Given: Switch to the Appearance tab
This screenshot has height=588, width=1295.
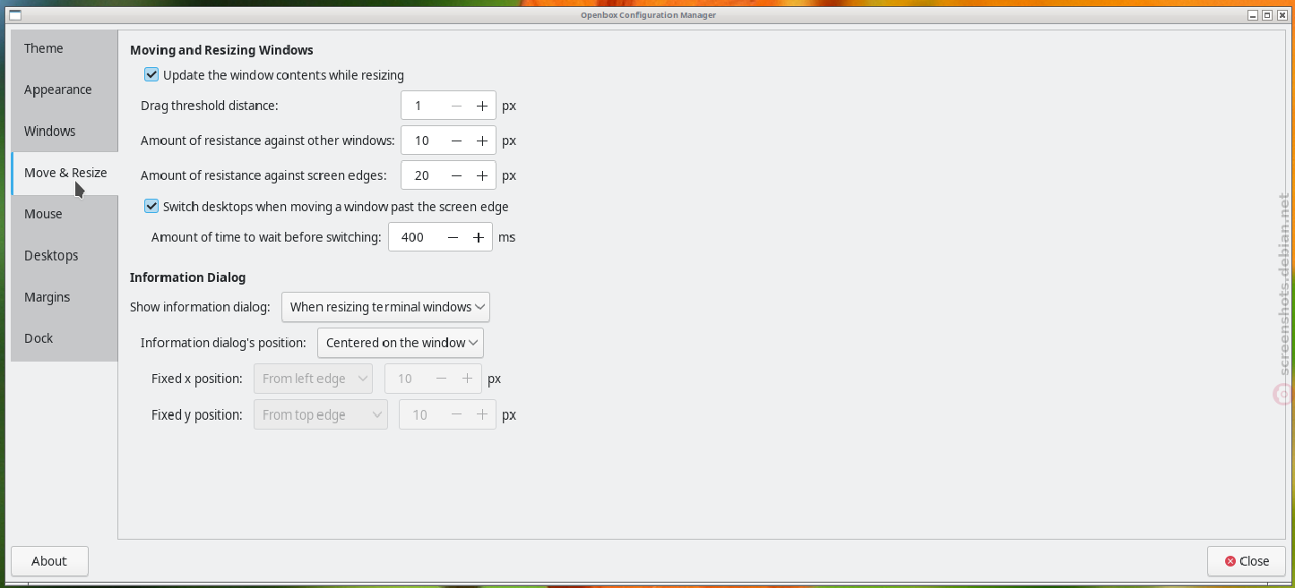Looking at the screenshot, I should pos(65,89).
